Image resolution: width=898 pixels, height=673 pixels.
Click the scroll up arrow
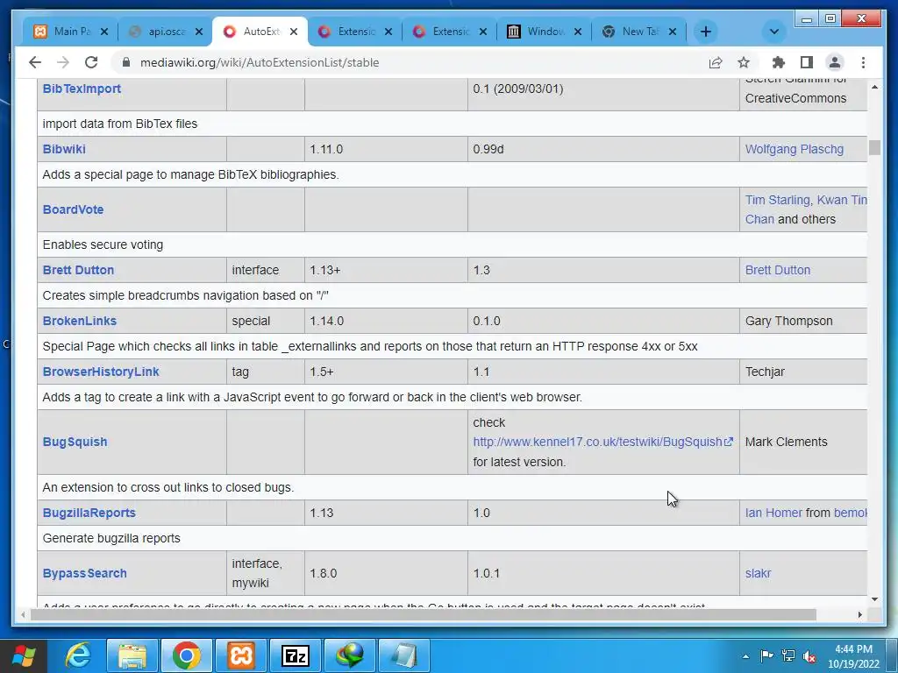click(x=874, y=87)
